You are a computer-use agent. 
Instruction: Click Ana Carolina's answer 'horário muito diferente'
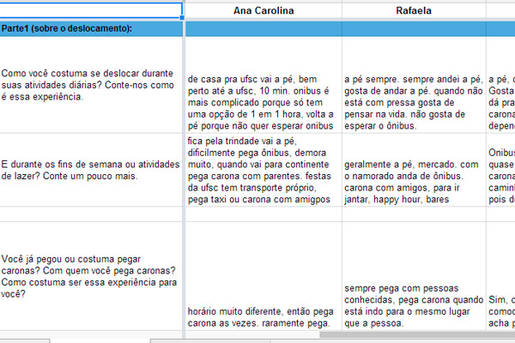(x=264, y=317)
